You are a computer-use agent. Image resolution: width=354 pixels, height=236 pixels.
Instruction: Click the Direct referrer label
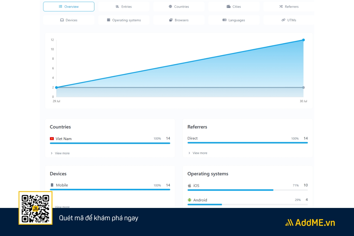(192, 138)
